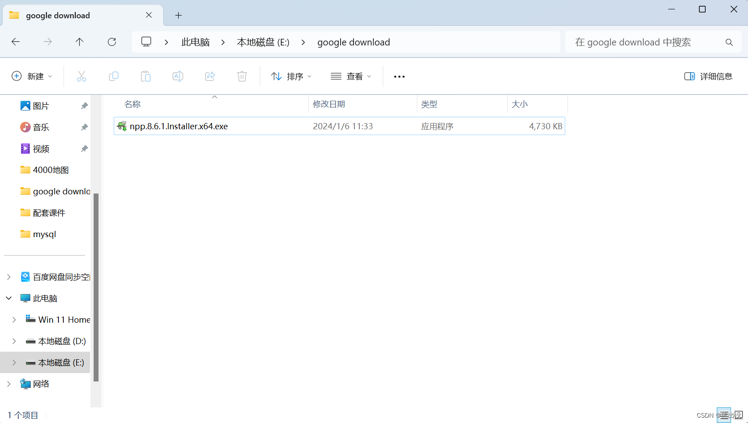The height and width of the screenshot is (423, 748).
Task: Select npp.8.6.1.Installer.x64.exe file
Action: coord(339,126)
